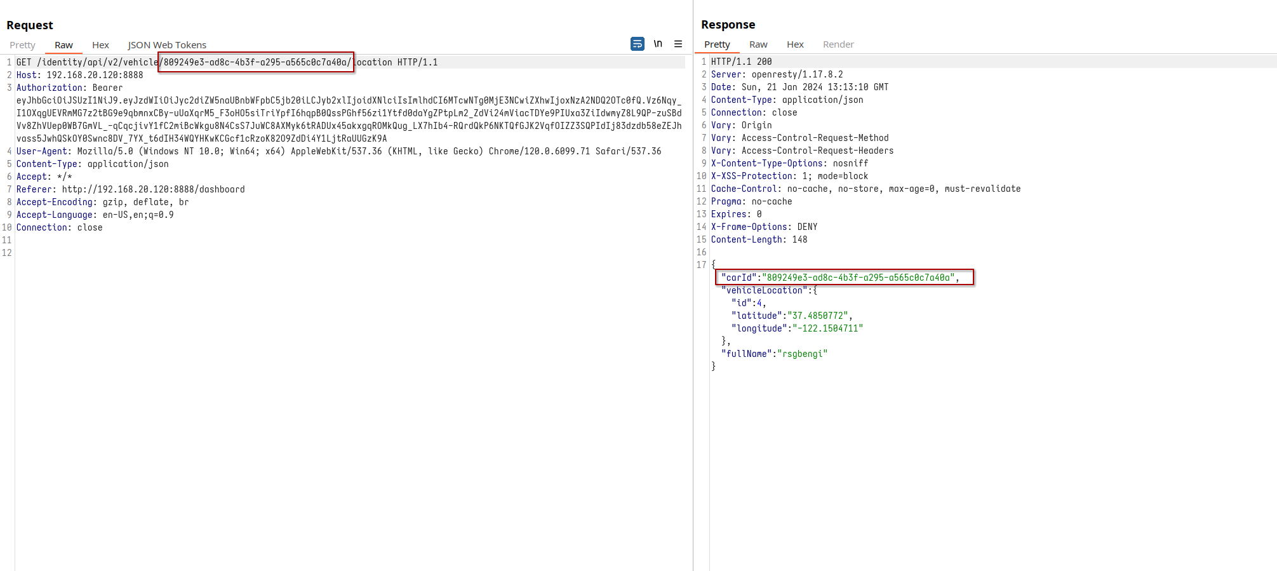Click the Host header line in the request

pos(79,75)
